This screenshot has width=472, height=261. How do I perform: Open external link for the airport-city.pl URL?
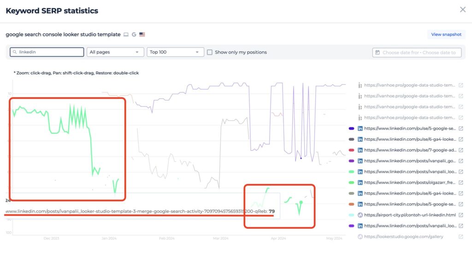(460, 215)
